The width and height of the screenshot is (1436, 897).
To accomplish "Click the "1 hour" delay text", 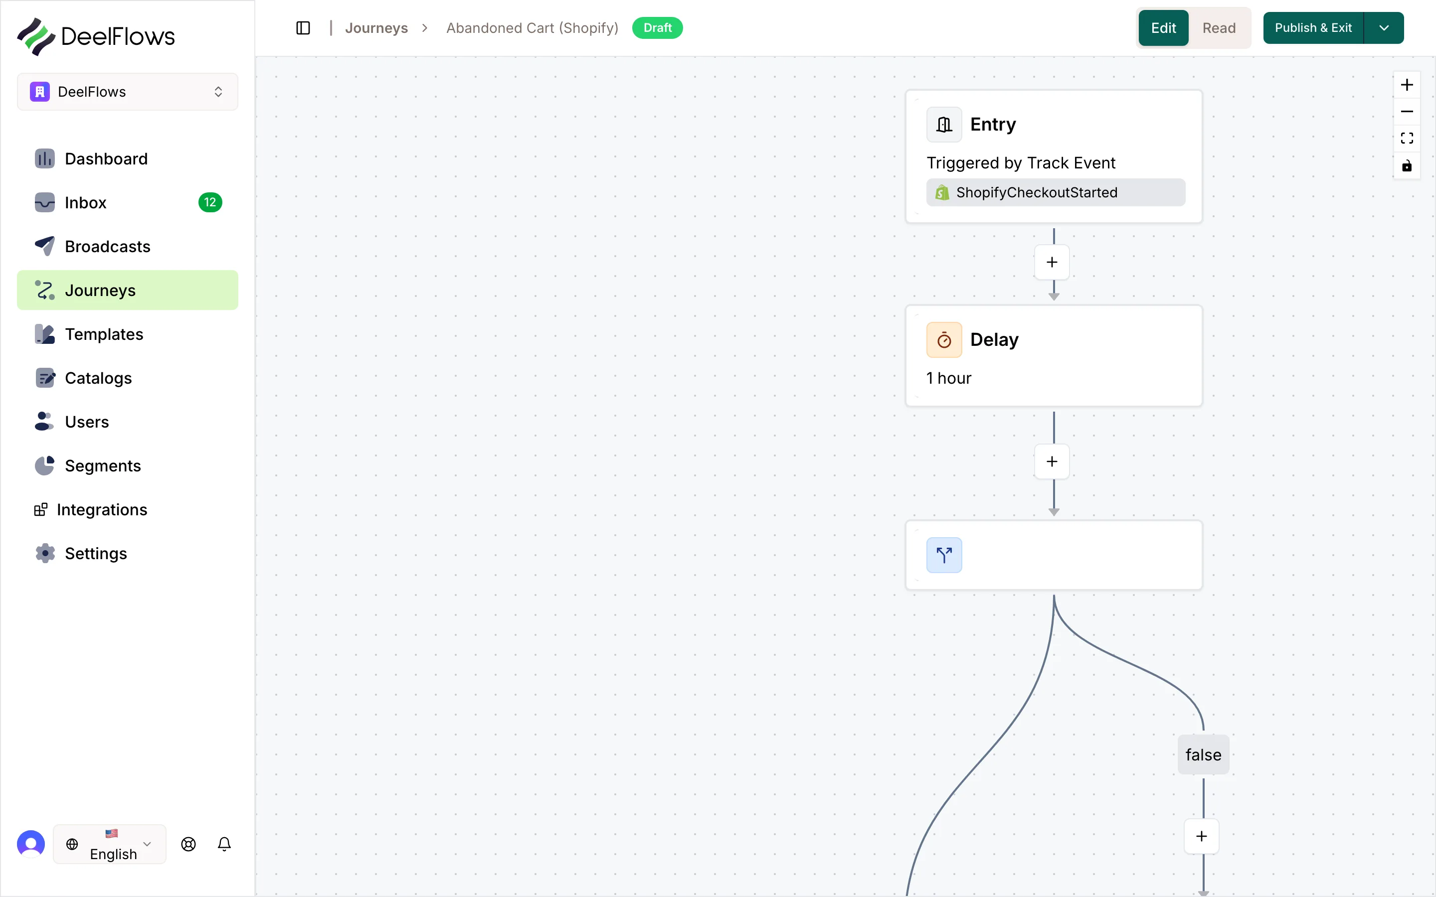I will pos(949,379).
